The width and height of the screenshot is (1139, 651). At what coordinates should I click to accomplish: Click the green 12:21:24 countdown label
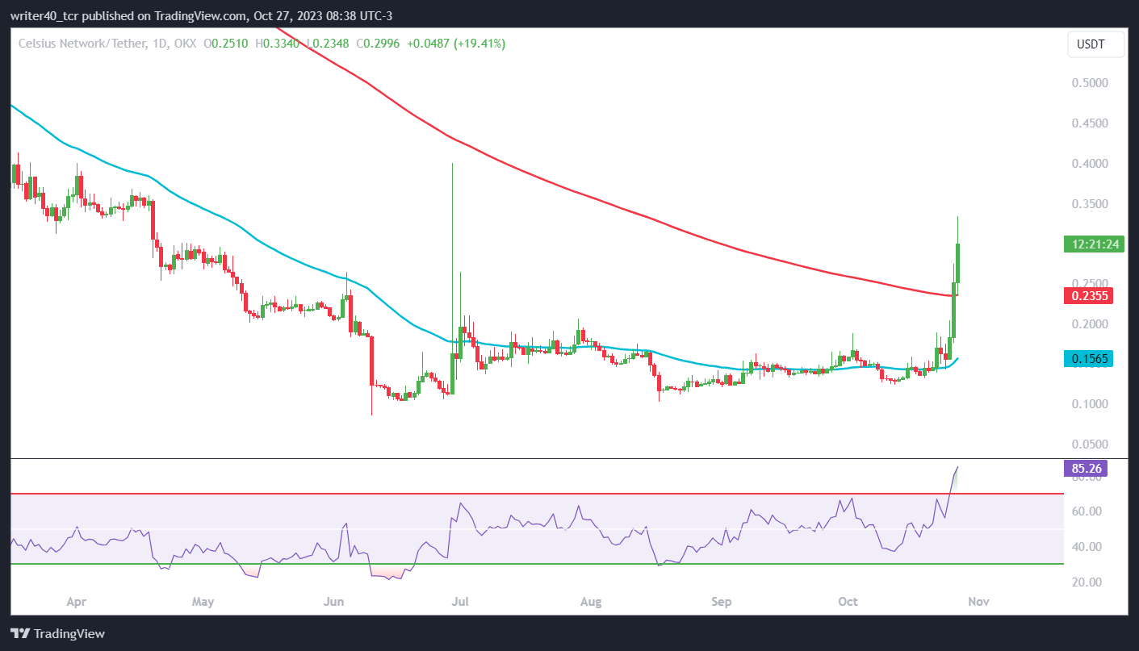pyautogui.click(x=1094, y=244)
